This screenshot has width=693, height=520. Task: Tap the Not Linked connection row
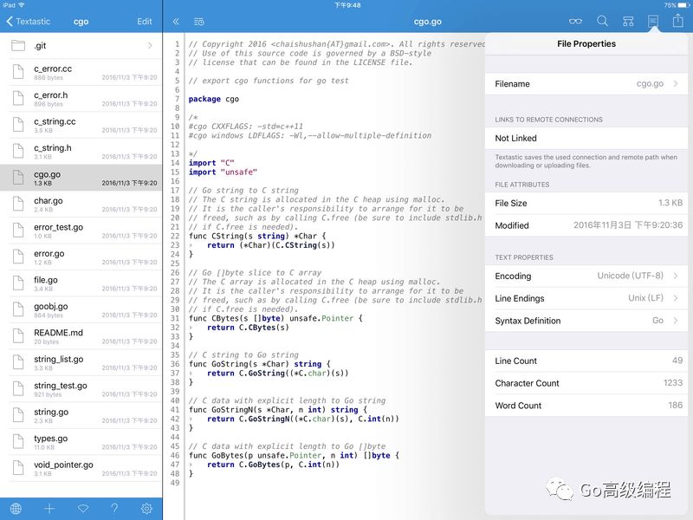586,139
